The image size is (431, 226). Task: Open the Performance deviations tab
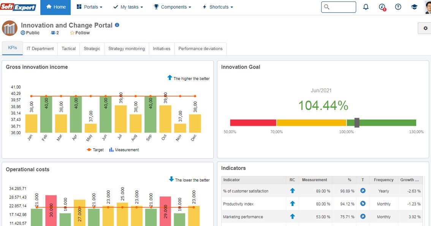[x=200, y=49]
